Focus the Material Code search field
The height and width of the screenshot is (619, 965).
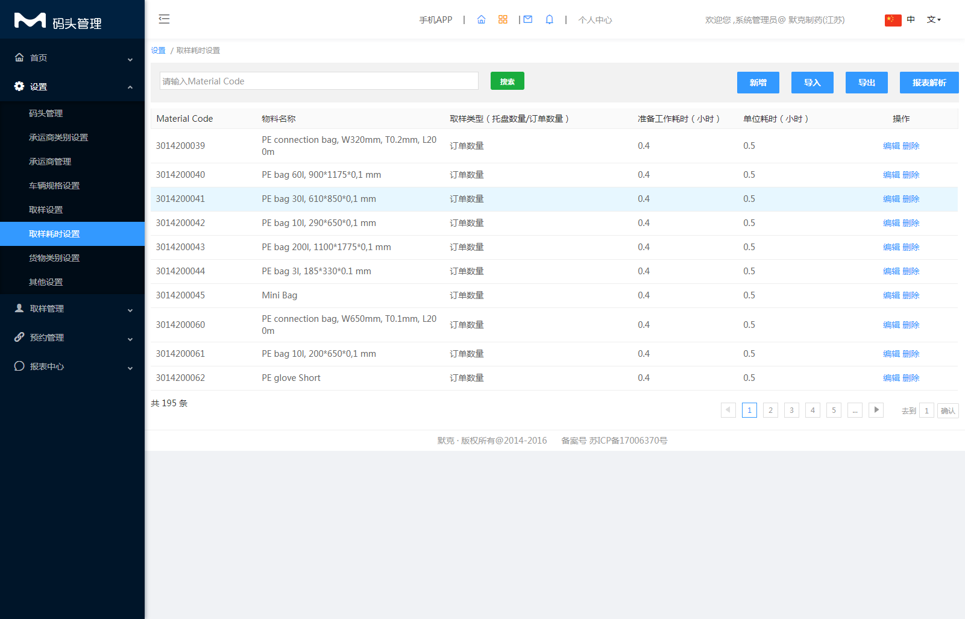(319, 81)
